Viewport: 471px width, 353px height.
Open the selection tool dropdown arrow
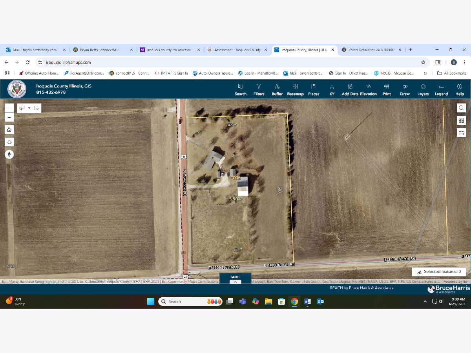coord(29,108)
